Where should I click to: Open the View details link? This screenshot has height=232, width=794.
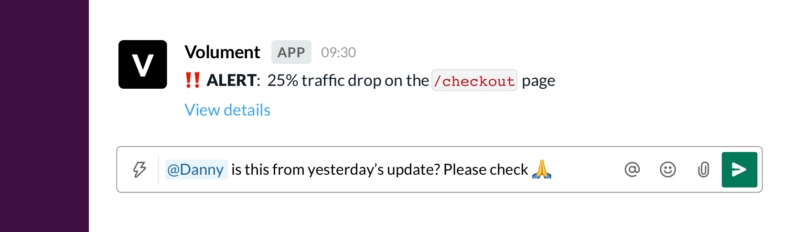[227, 110]
